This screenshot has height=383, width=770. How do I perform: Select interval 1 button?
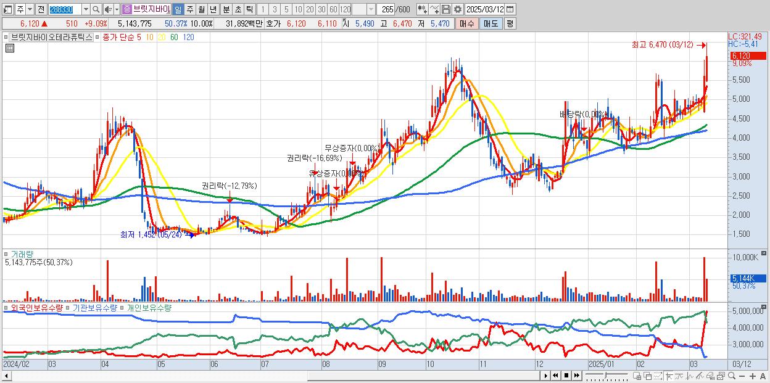(x=262, y=10)
